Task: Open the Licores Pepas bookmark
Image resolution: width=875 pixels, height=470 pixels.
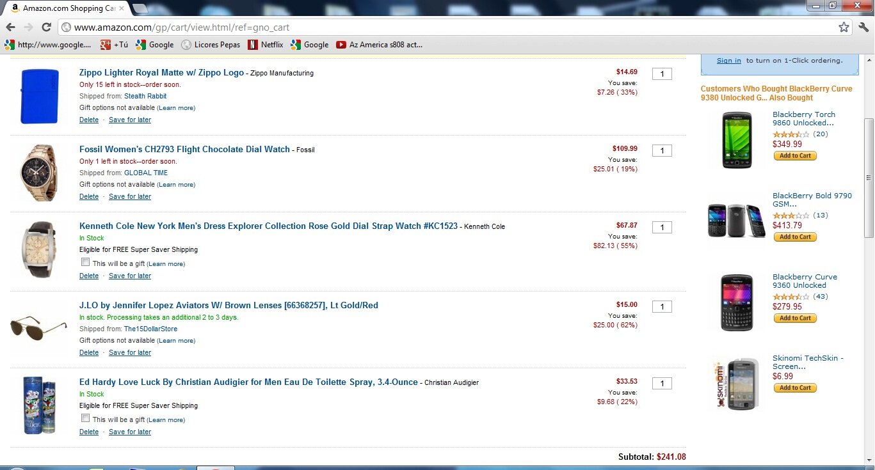Action: tap(211, 45)
